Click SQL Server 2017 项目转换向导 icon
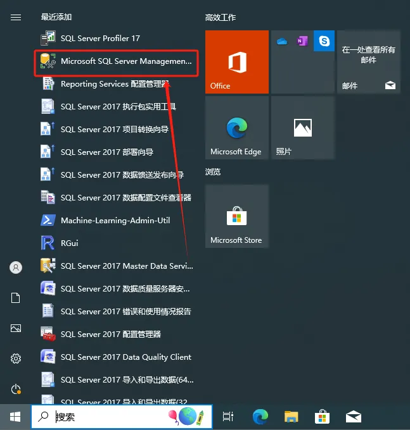 (48, 129)
